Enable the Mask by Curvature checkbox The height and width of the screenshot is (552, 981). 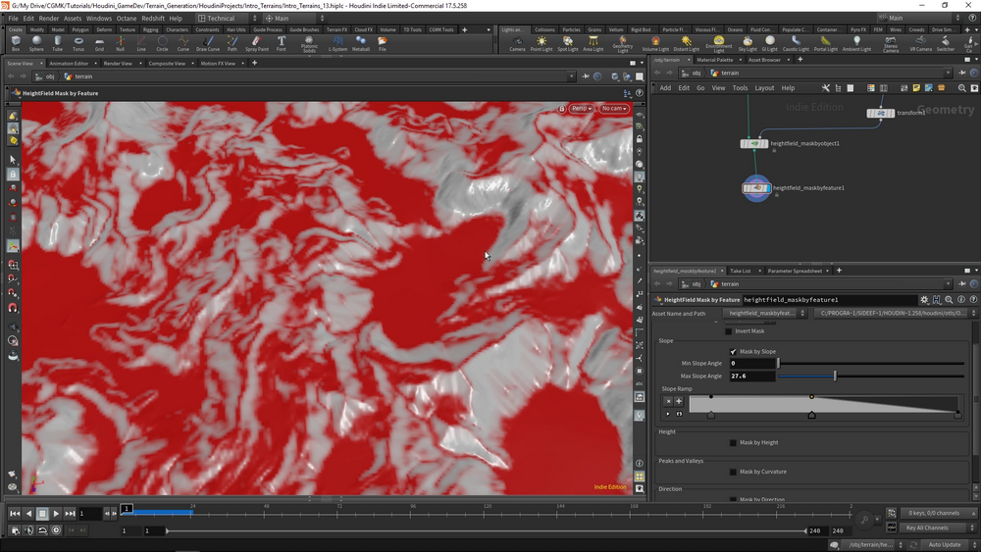pyautogui.click(x=733, y=472)
